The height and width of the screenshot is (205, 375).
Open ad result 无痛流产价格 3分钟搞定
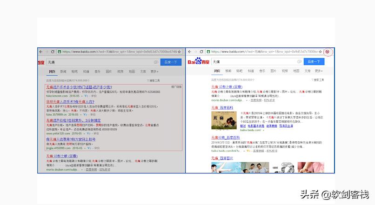pyautogui.click(x=74, y=120)
